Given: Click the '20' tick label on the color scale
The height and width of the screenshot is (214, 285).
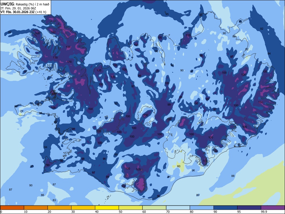Looking at the screenshot, I should [x=49, y=212].
